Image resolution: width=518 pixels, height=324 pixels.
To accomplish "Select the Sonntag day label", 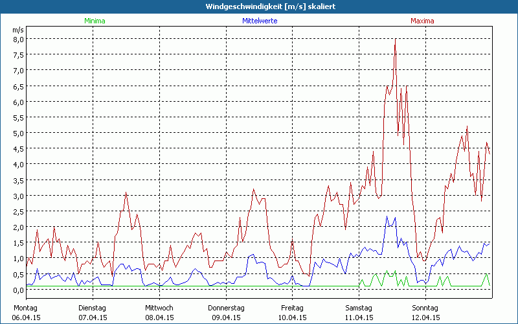I will tap(425, 307).
